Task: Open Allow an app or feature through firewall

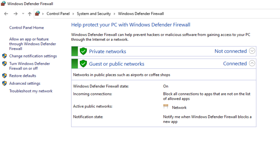Action: click(32, 44)
